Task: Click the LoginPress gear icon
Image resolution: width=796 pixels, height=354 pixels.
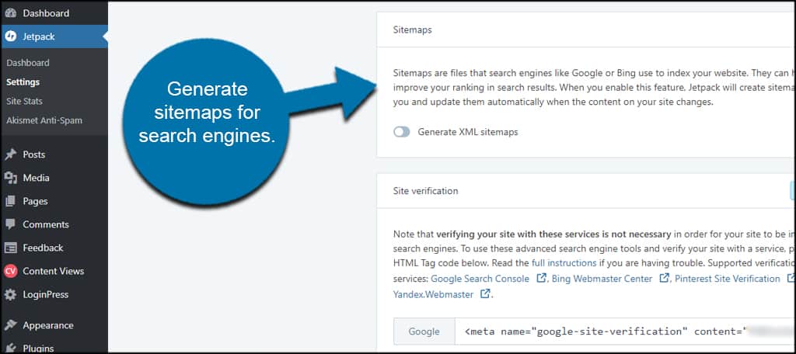Action: coord(10,295)
